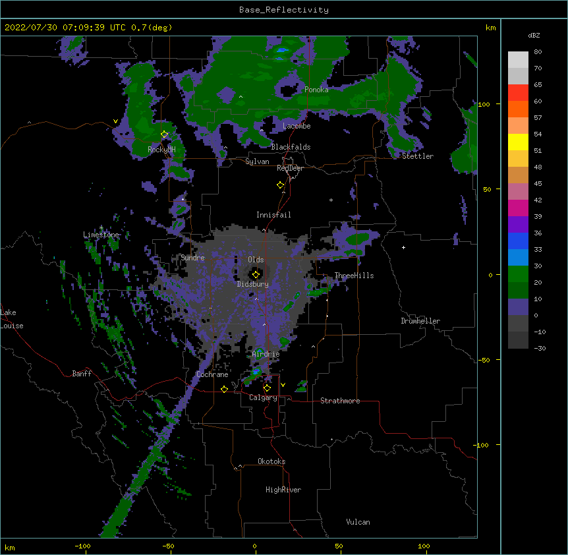Click the legend value 80 at top of scale

pos(538,51)
